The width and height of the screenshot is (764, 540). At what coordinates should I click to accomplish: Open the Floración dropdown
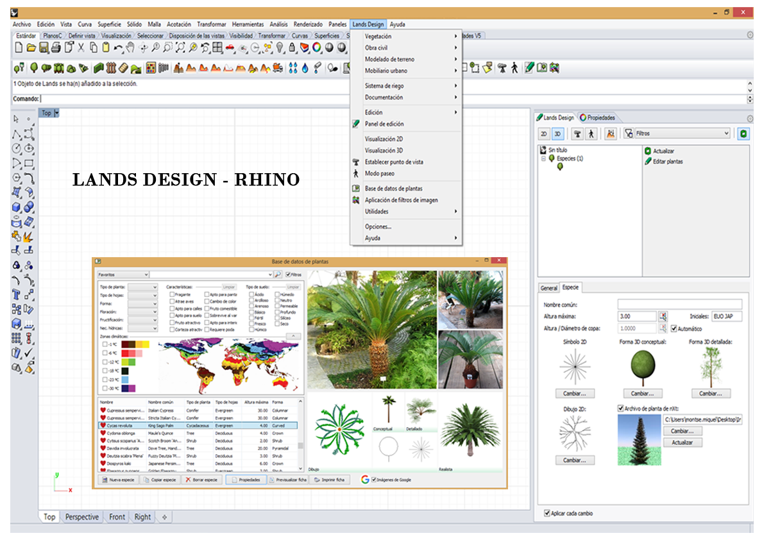(x=143, y=312)
